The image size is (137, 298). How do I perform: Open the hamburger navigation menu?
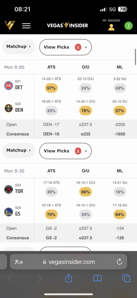[26, 26]
